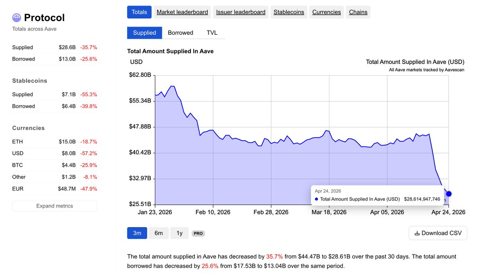Switch to the 6m time range
The width and height of the screenshot is (478, 274).
[159, 233]
